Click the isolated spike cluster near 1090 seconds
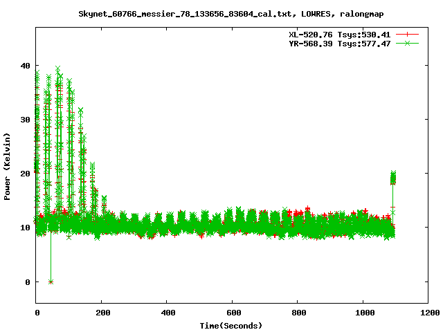 coord(393,178)
